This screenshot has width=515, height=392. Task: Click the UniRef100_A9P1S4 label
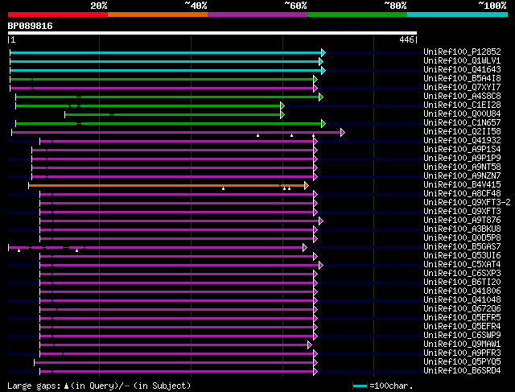[x=462, y=150]
